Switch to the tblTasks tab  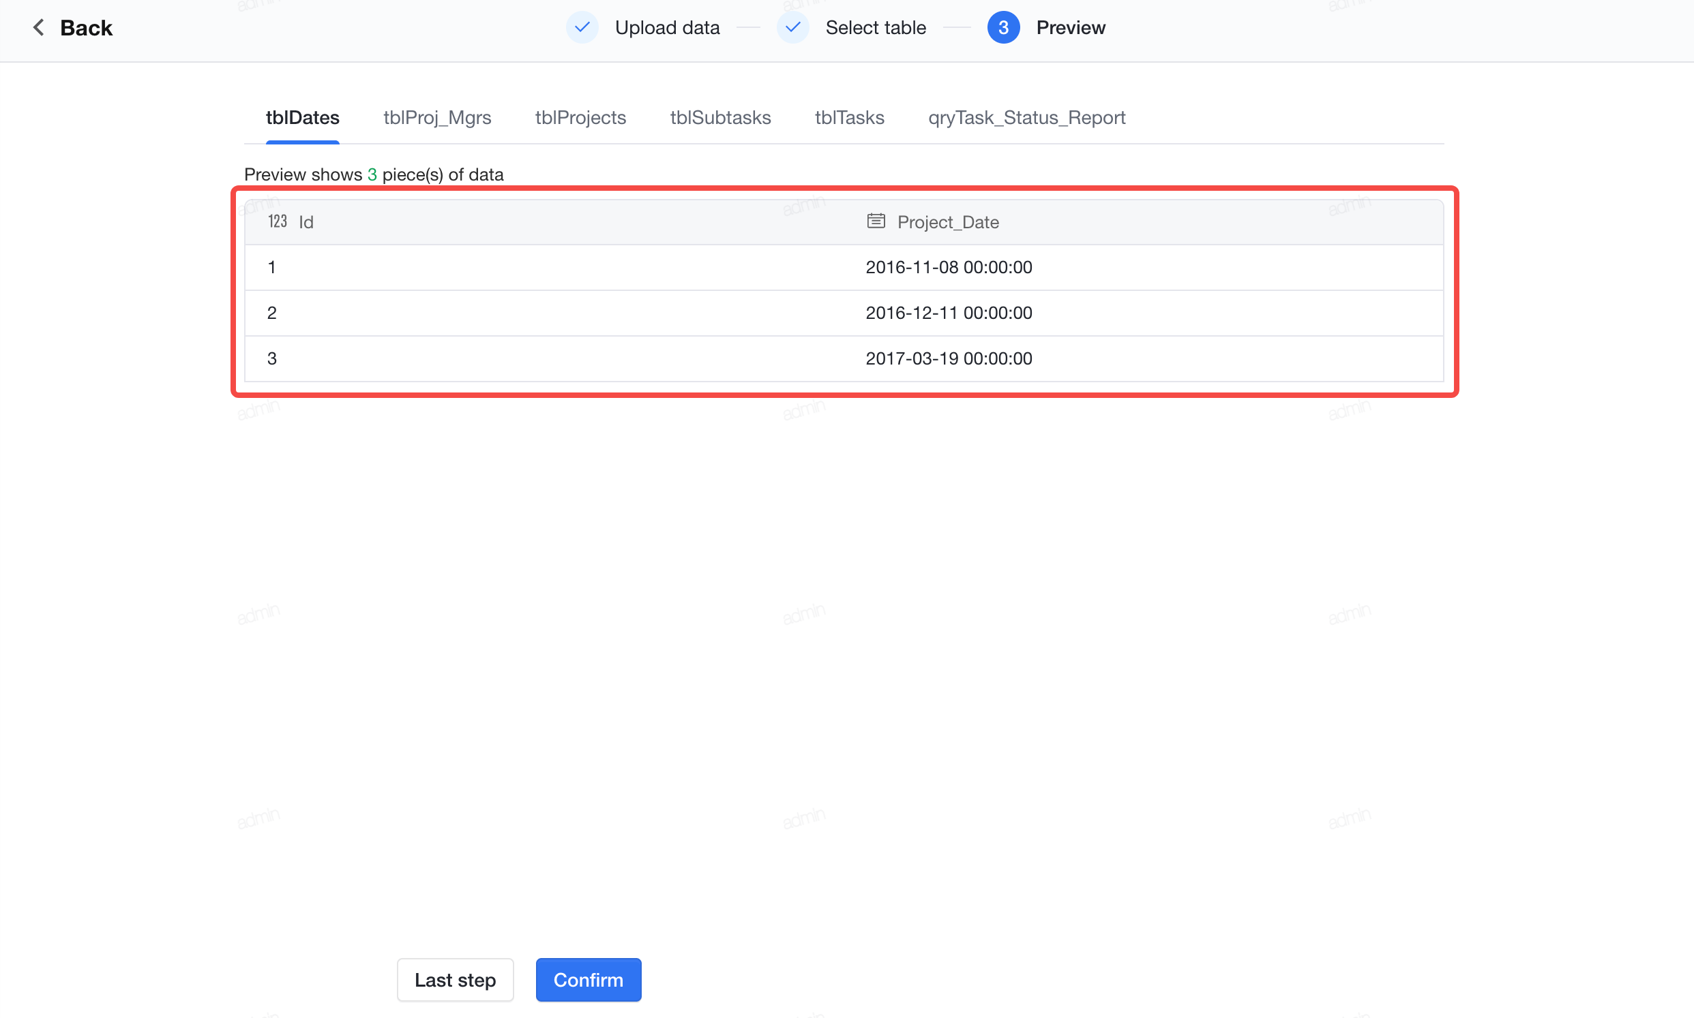click(850, 118)
